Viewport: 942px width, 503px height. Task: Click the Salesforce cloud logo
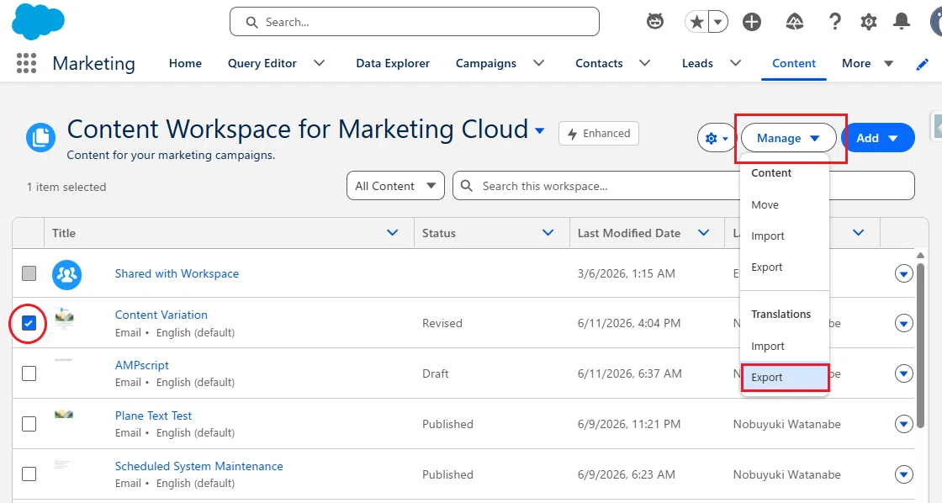(38, 22)
